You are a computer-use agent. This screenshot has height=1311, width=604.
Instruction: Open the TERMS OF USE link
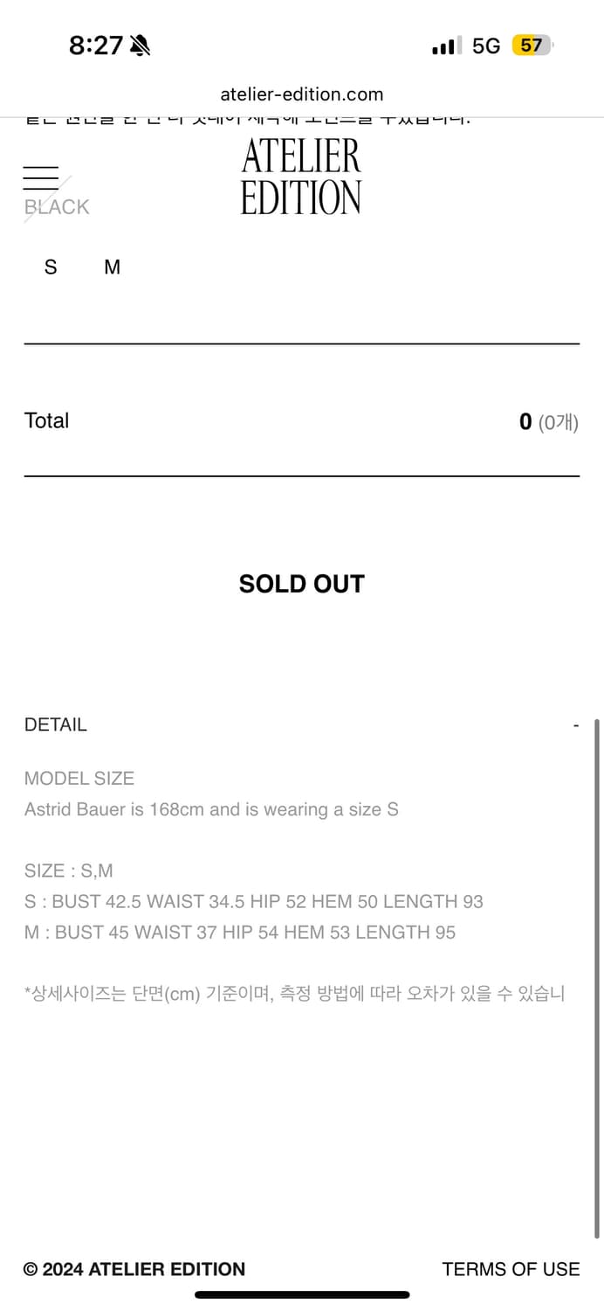click(511, 1269)
